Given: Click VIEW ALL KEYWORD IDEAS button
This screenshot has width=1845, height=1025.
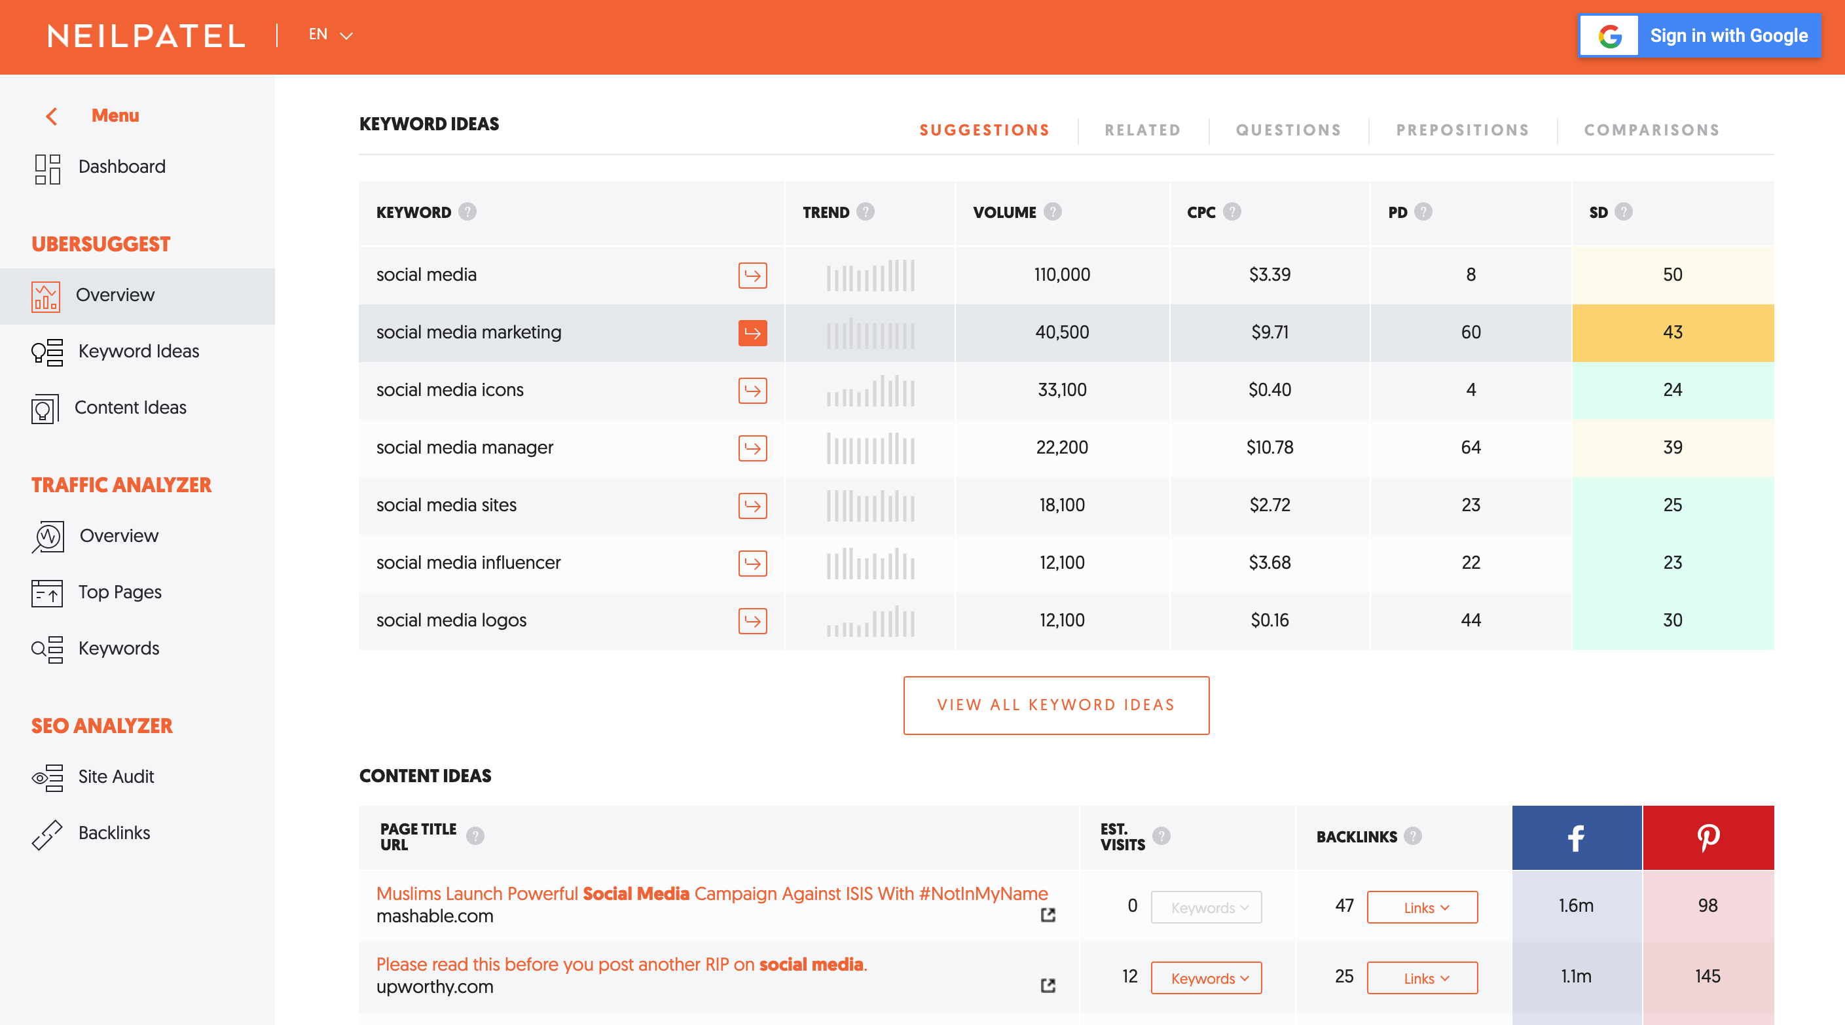Looking at the screenshot, I should coord(1056,704).
